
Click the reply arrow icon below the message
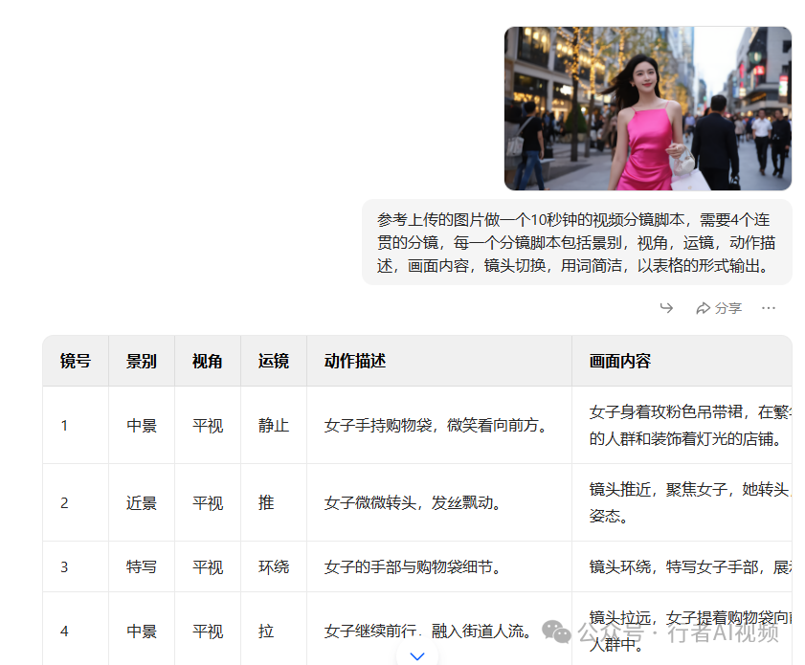coord(666,308)
